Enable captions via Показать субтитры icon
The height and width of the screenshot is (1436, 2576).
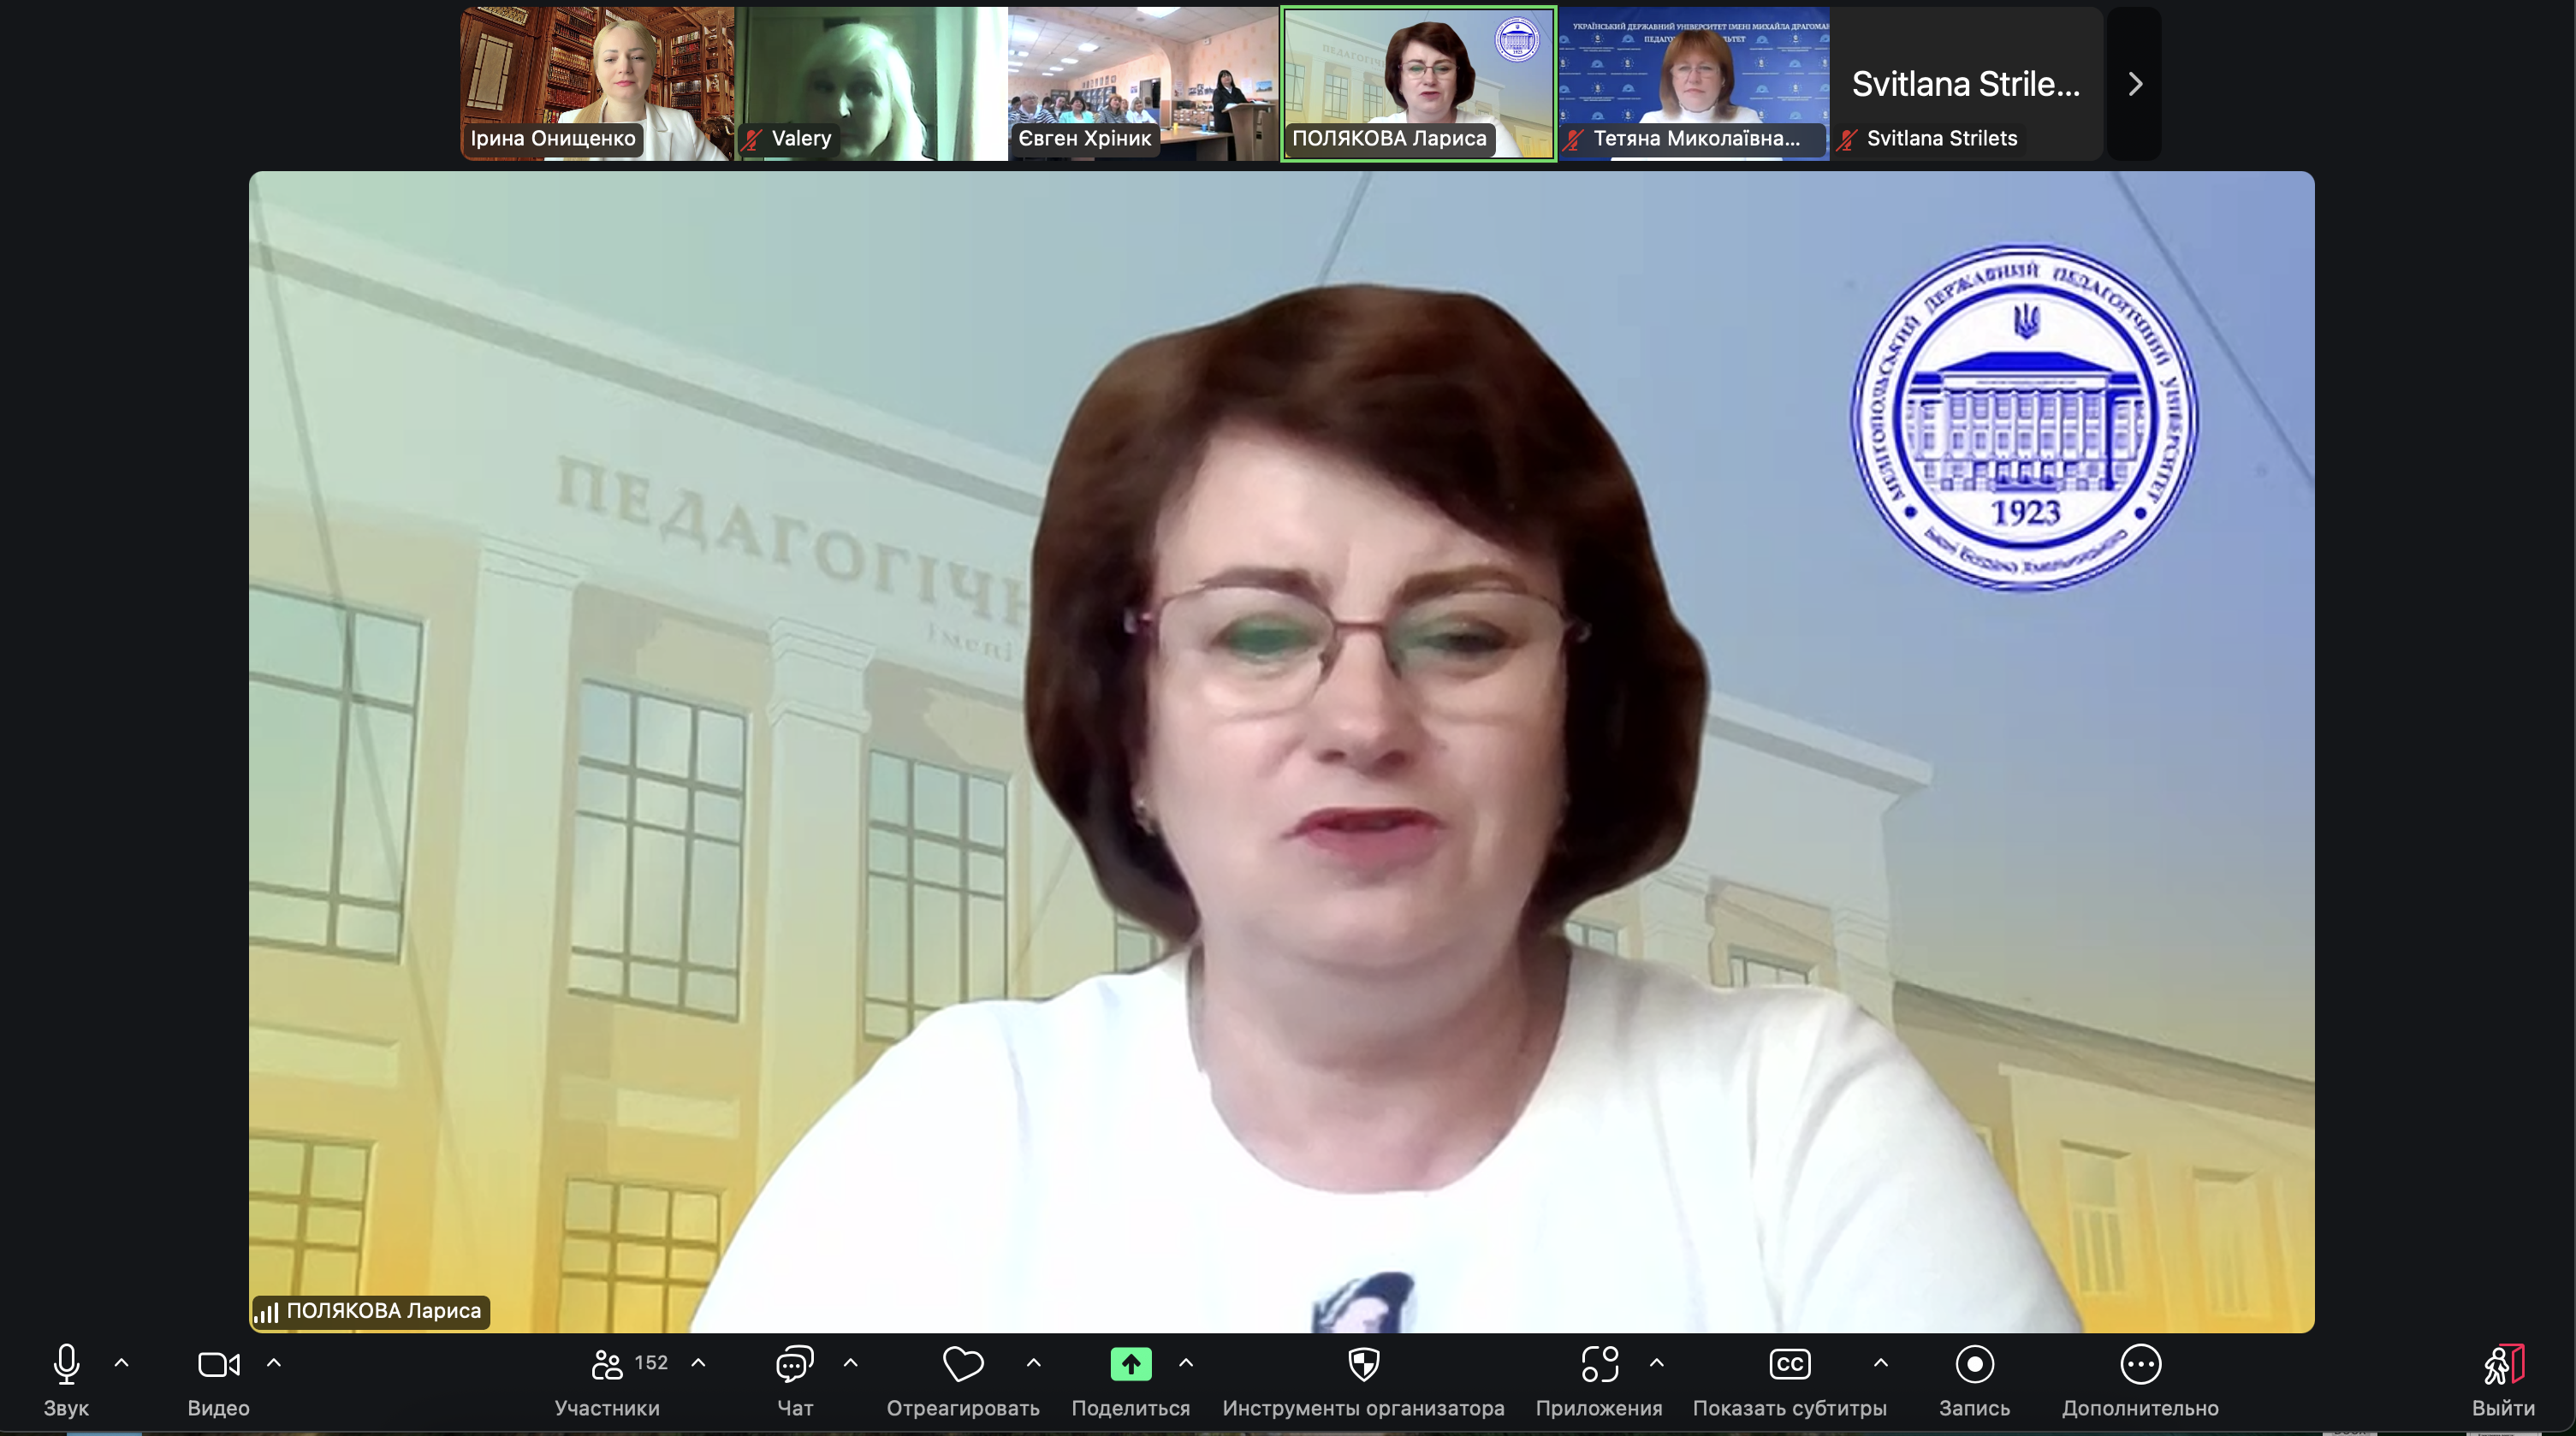click(x=1789, y=1364)
